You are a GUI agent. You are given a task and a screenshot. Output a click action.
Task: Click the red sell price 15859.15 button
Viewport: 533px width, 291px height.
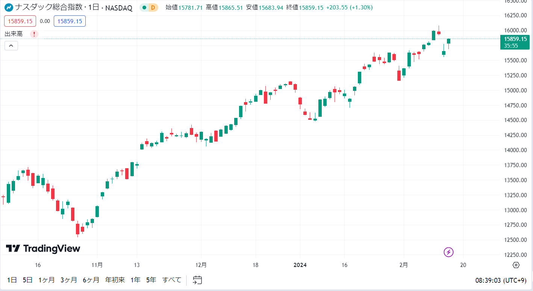(20, 21)
